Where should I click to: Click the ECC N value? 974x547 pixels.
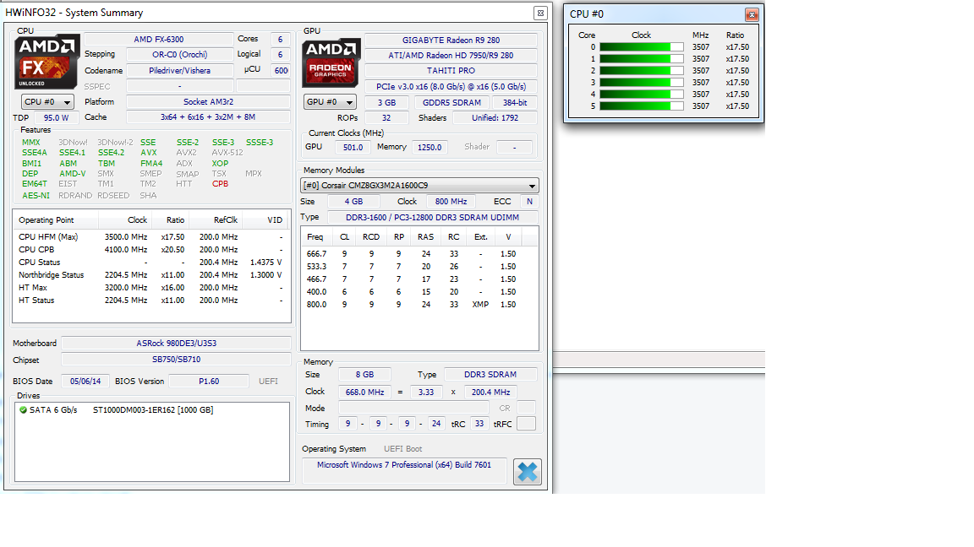529,202
